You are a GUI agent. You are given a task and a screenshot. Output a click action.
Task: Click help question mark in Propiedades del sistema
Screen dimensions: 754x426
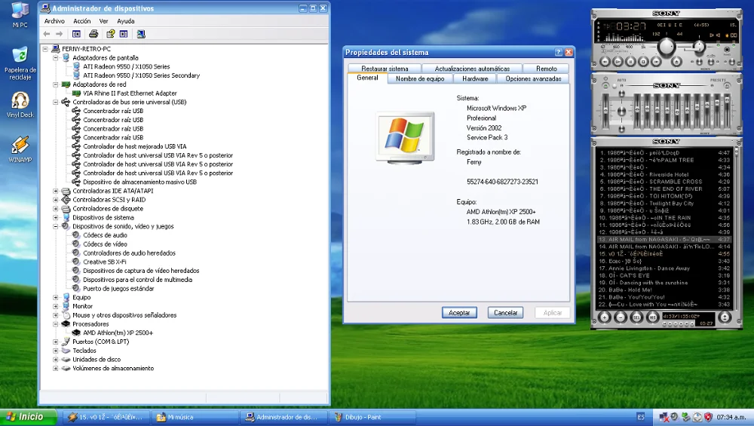558,53
